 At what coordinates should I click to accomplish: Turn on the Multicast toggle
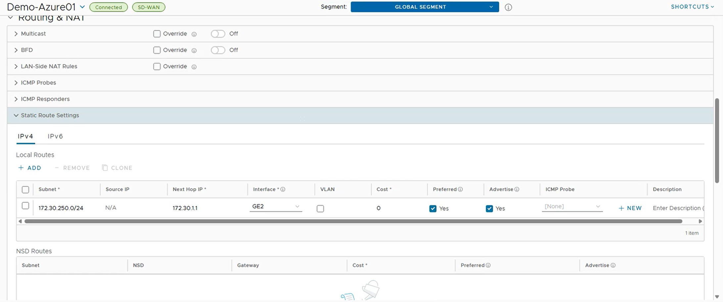coord(218,34)
